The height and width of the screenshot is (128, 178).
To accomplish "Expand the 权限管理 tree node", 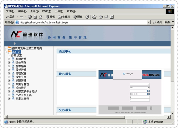I will [9, 81].
